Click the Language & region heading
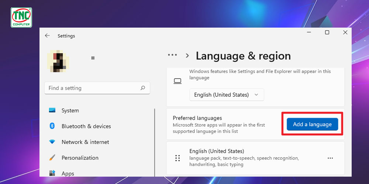The width and height of the screenshot is (369, 184). [x=243, y=56]
